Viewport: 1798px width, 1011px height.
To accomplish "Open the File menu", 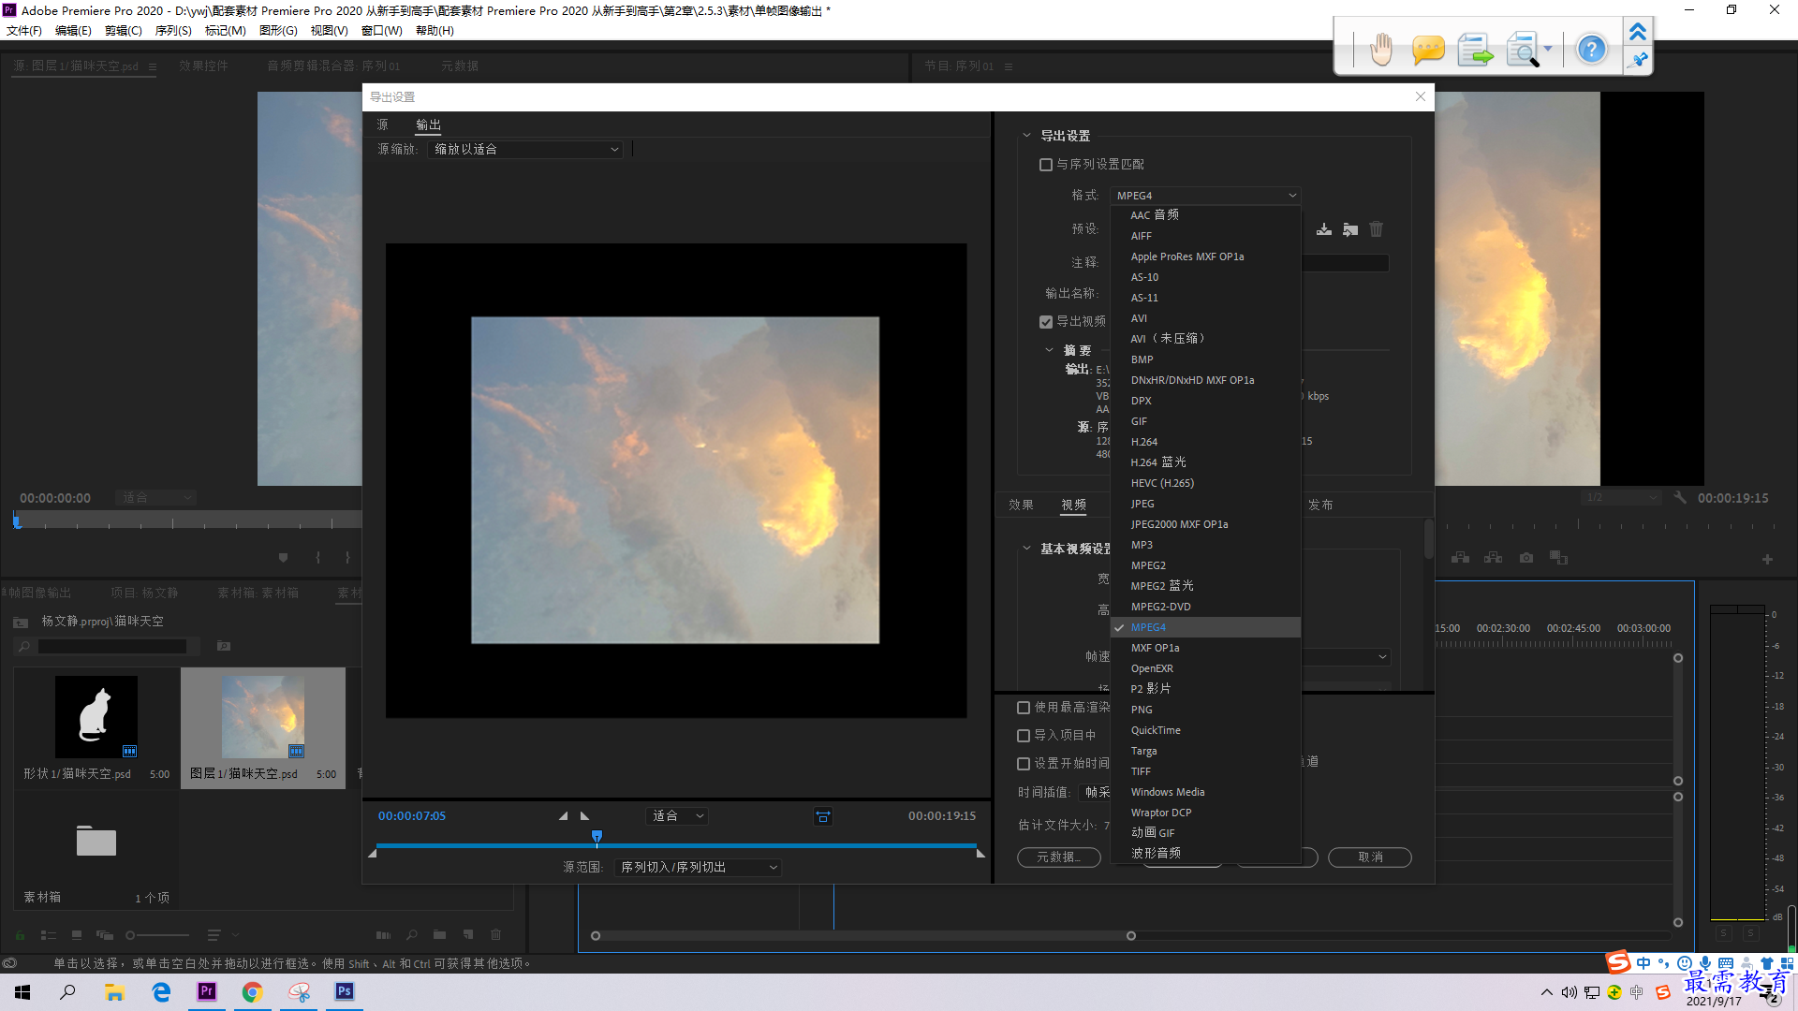I will [x=24, y=31].
